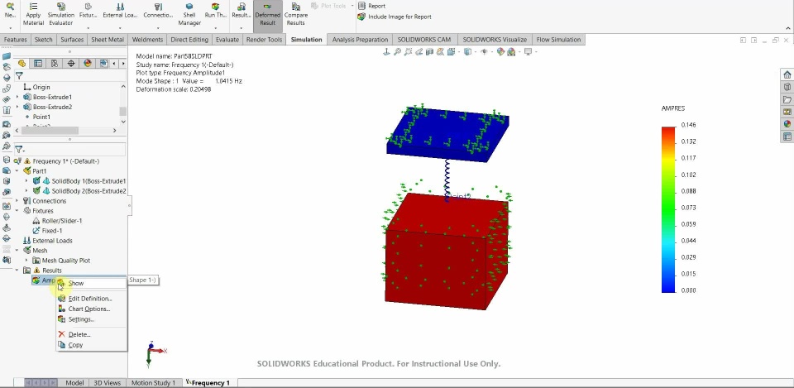
Task: Open the Custom Properties task pane icon
Action: [x=787, y=137]
